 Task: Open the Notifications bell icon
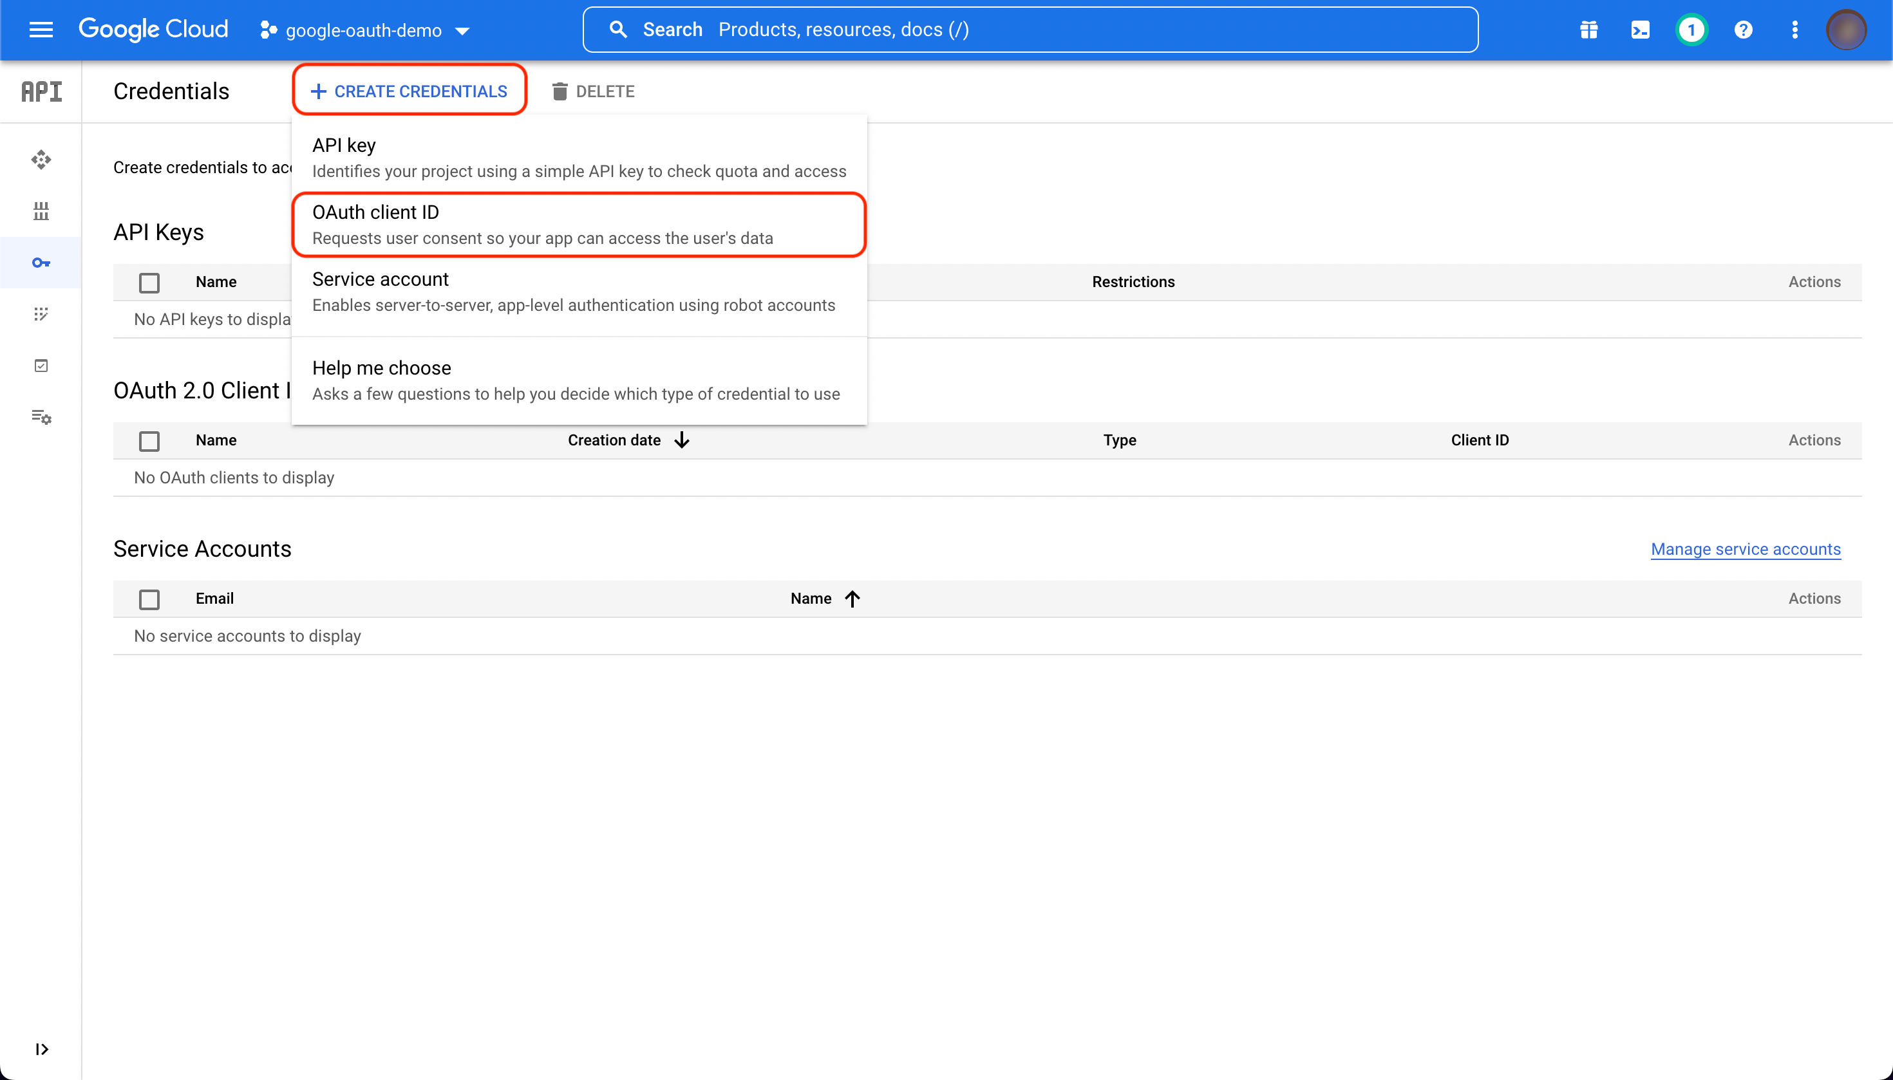click(1690, 30)
